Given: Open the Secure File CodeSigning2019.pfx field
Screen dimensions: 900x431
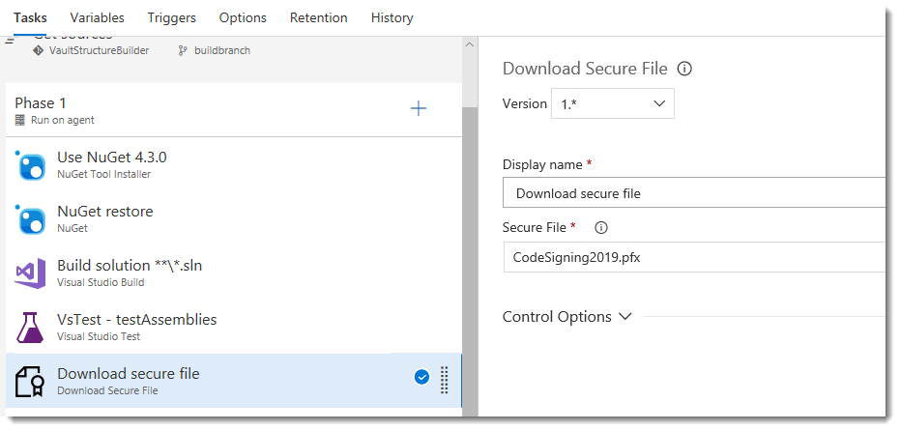Looking at the screenshot, I should [694, 257].
